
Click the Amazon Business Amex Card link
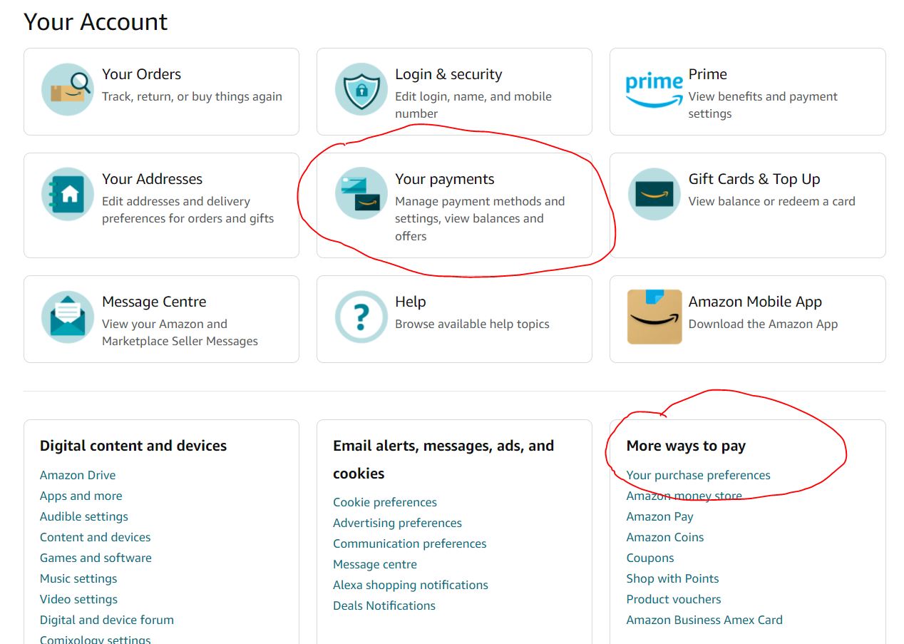pyautogui.click(x=704, y=620)
